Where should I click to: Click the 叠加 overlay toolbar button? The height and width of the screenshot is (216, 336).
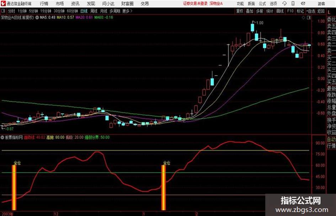pos(250,11)
